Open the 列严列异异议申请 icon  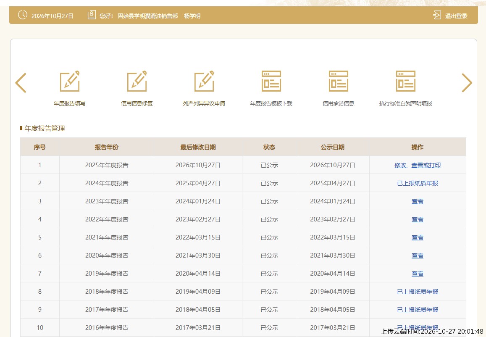click(204, 81)
